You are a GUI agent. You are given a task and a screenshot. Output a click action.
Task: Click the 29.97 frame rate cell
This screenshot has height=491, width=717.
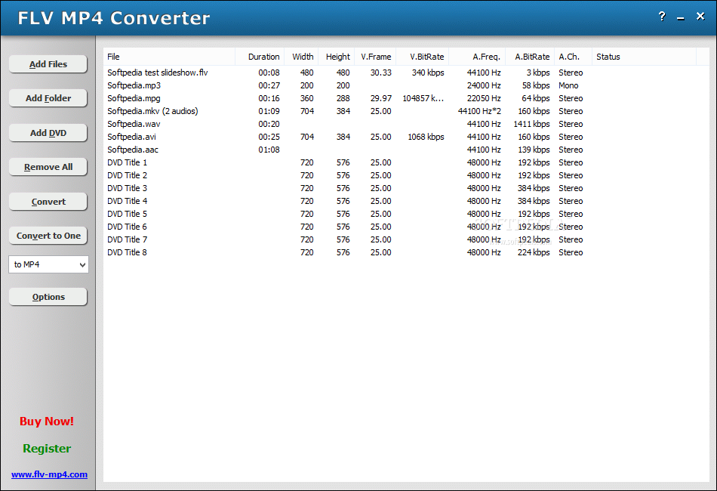(381, 98)
